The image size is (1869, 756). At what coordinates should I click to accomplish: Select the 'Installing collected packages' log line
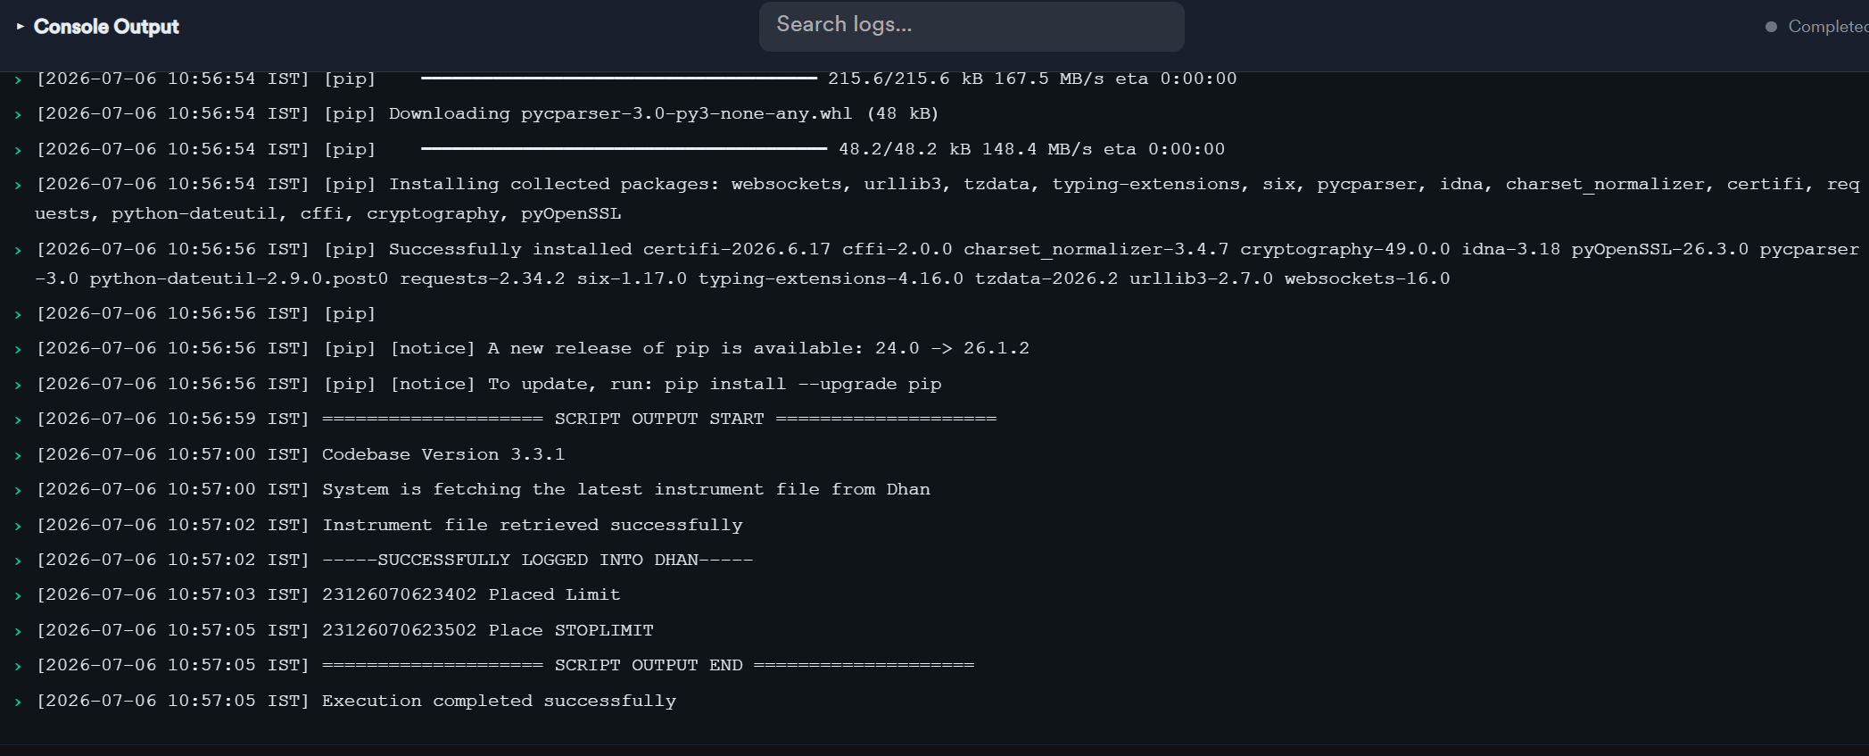(947, 199)
